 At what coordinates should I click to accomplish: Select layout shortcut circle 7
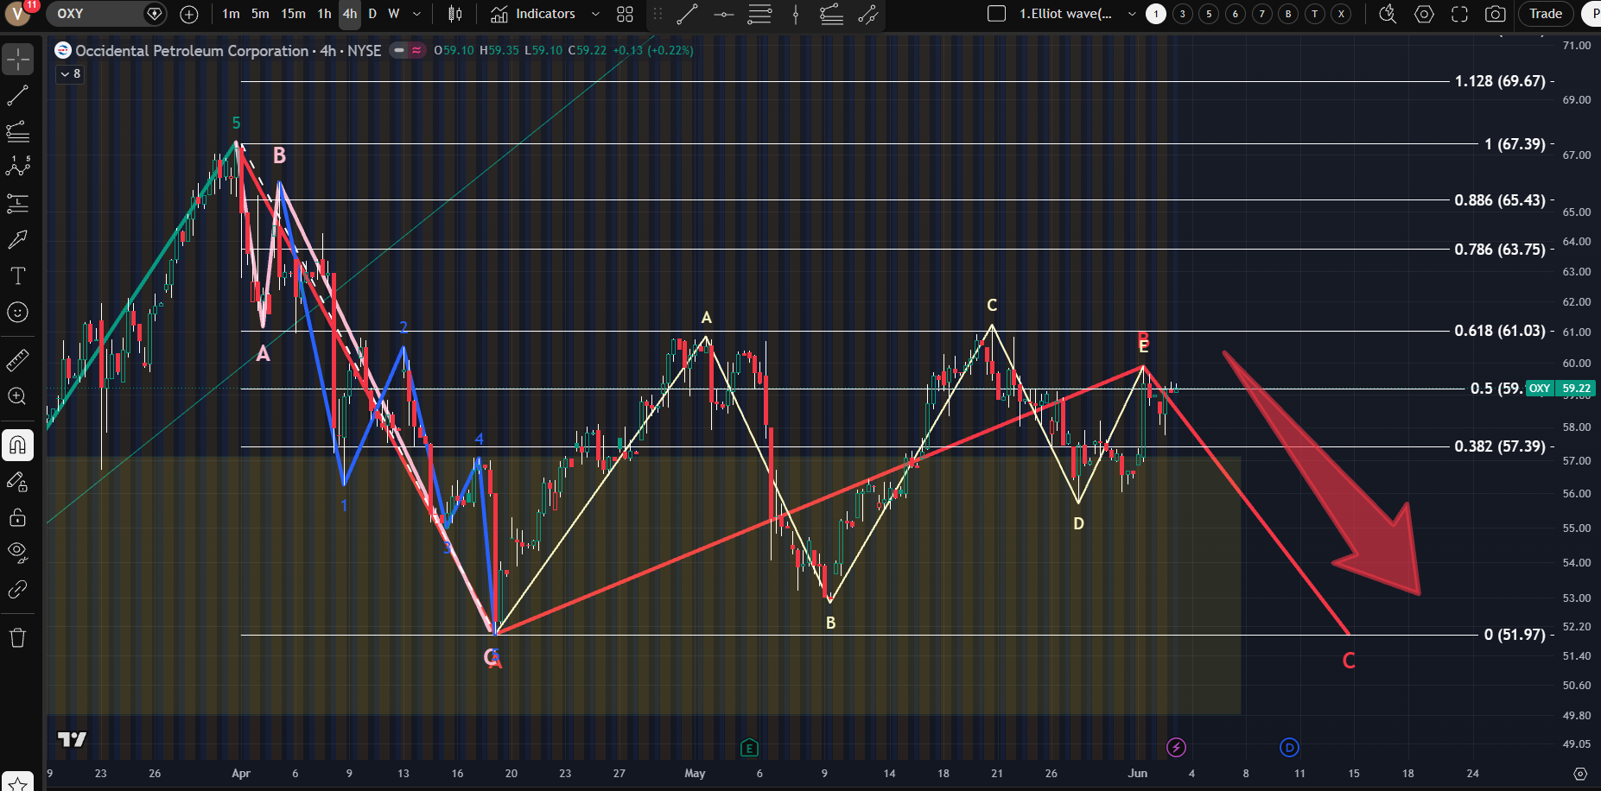(x=1262, y=14)
